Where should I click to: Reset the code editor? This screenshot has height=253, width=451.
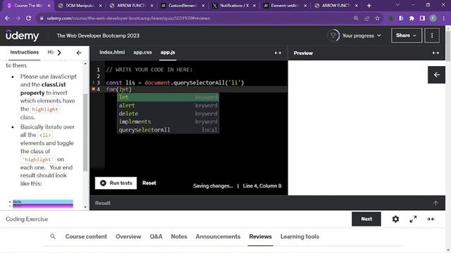point(149,183)
